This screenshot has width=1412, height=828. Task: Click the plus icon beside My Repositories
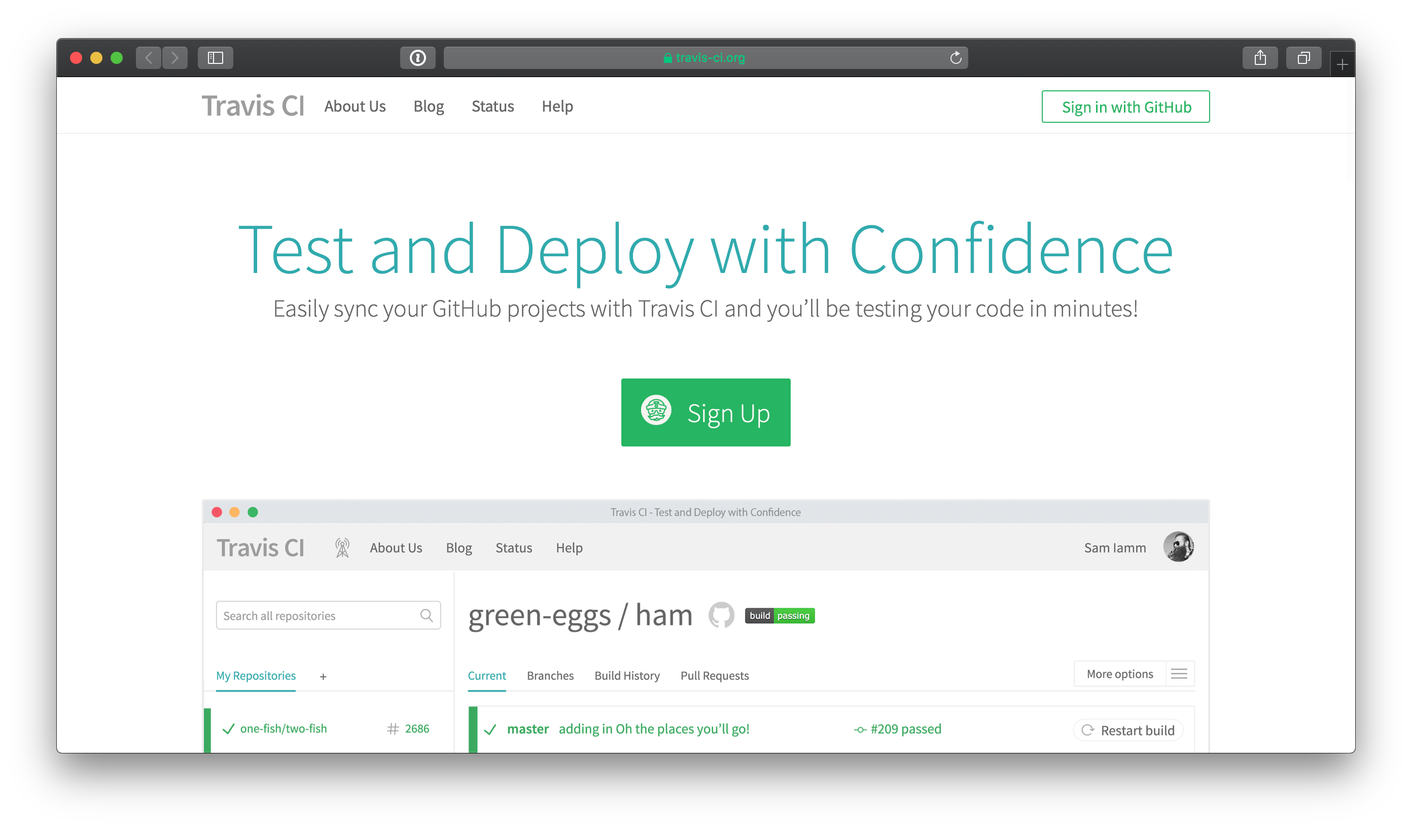323,677
